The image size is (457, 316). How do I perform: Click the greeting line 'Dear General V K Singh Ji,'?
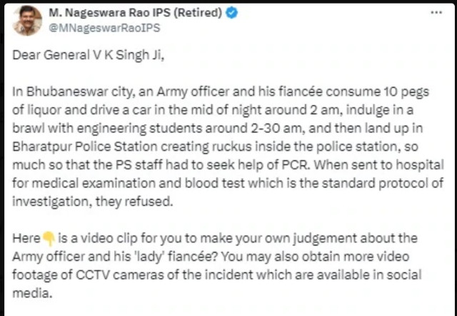[x=89, y=56]
